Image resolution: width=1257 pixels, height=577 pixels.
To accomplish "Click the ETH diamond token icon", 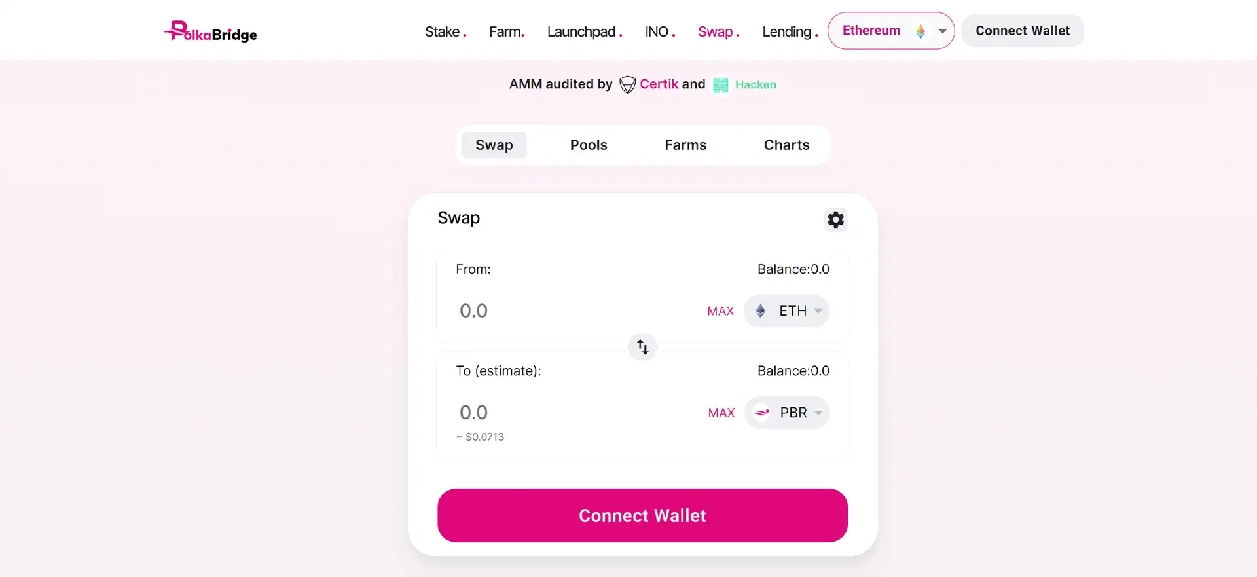I will 761,311.
